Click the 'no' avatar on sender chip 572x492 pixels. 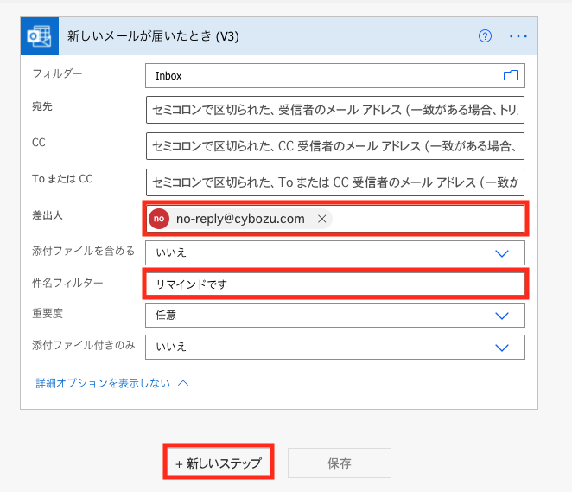(159, 219)
